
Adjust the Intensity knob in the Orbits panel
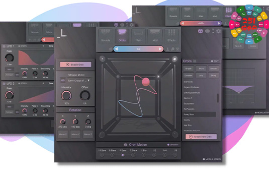[66, 95]
